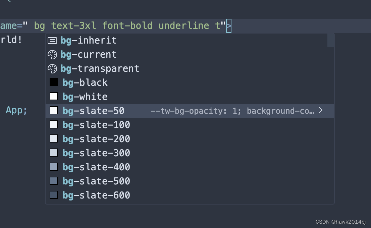Click the keyword icon beside bg-inherit
This screenshot has height=228, width=371.
coord(52,41)
